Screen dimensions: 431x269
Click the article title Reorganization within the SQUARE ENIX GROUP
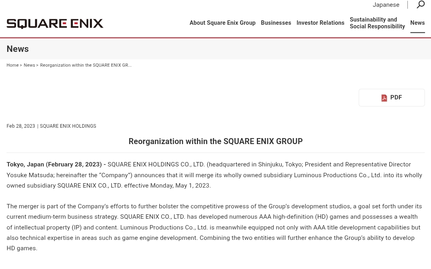click(x=216, y=141)
